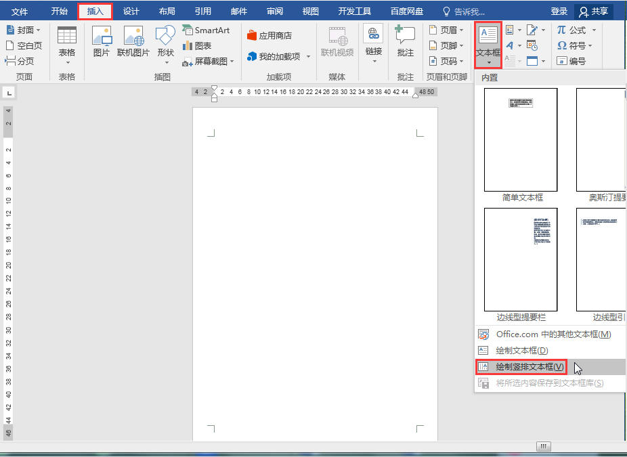This screenshot has width=627, height=457.
Task: Click the Tell Me (告诉我) search box
Action: (464, 12)
